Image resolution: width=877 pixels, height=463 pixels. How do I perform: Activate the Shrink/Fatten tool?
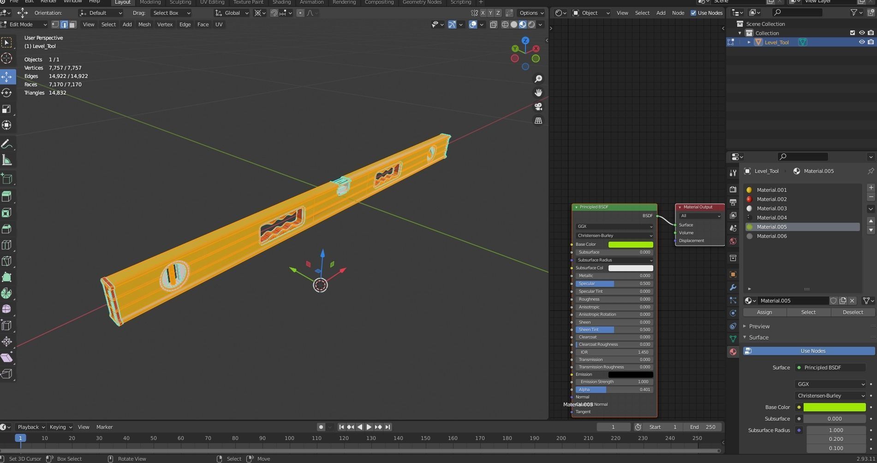pyautogui.click(x=7, y=341)
